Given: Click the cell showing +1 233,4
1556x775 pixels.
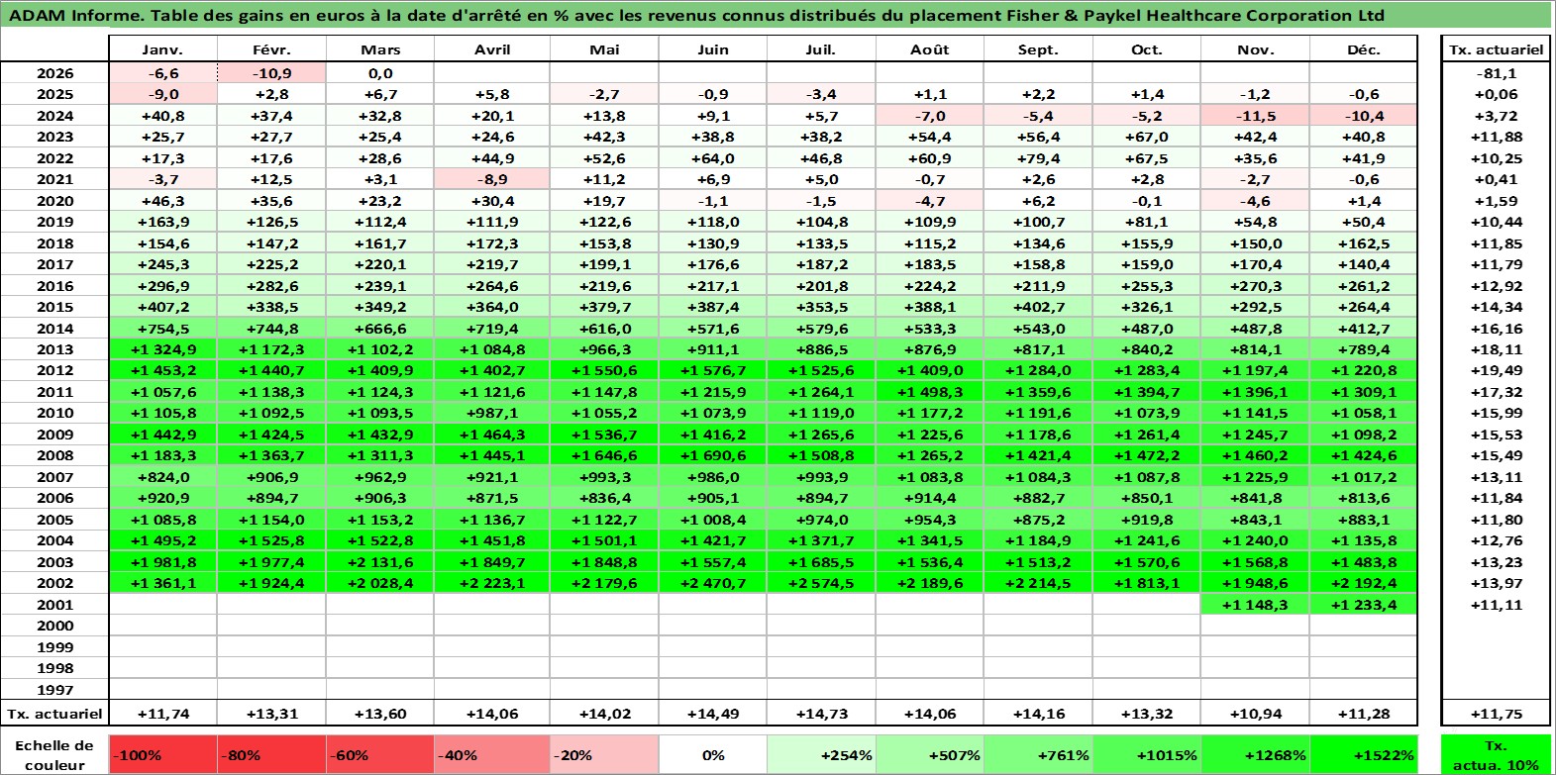Looking at the screenshot, I should [1363, 605].
